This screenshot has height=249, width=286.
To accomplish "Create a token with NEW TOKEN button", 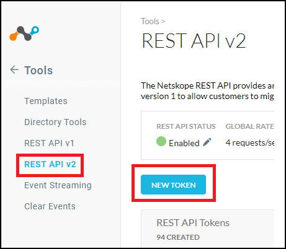I will tap(173, 185).
